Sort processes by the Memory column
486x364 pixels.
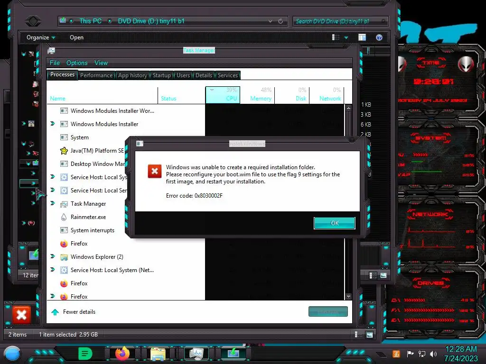[x=258, y=95]
